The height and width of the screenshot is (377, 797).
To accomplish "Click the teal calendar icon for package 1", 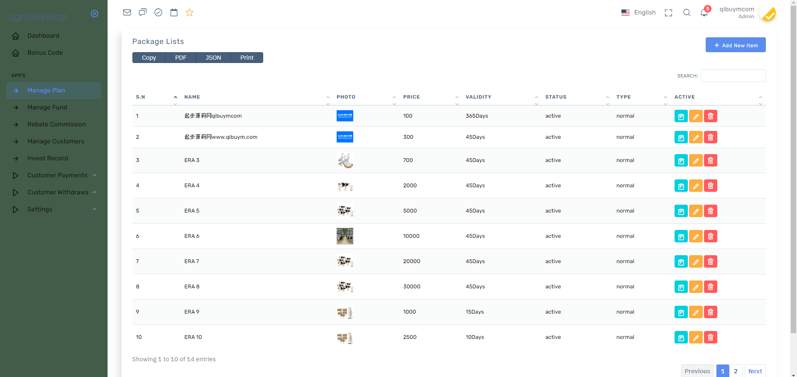I will 681,116.
